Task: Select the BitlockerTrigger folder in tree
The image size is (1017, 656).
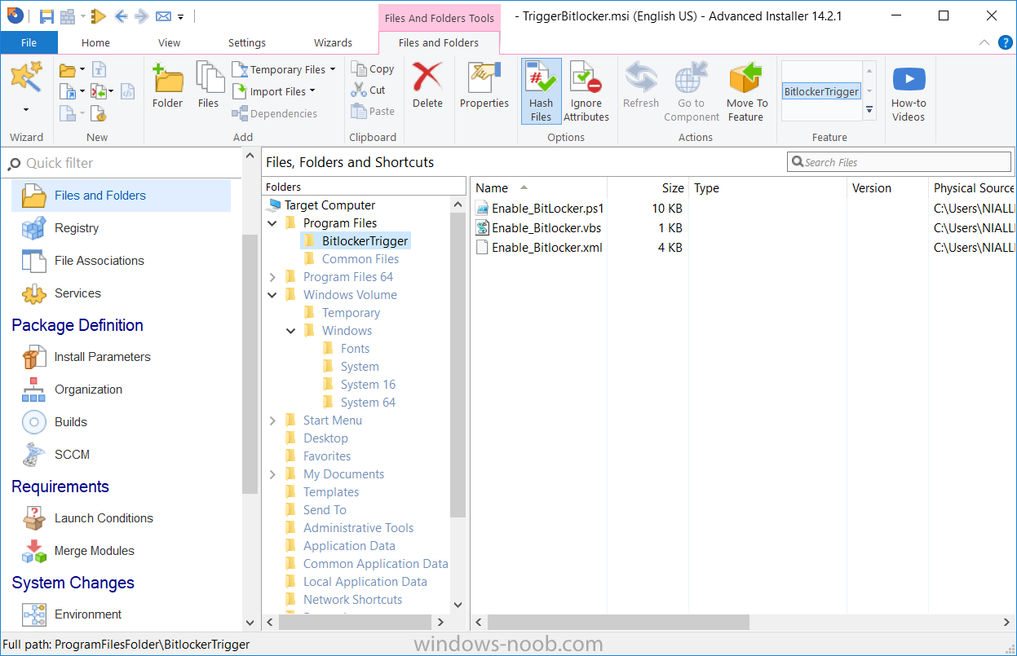Action: coord(356,241)
